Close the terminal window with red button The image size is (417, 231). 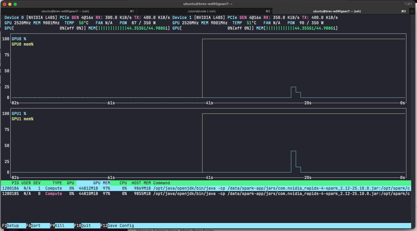tap(5, 4)
